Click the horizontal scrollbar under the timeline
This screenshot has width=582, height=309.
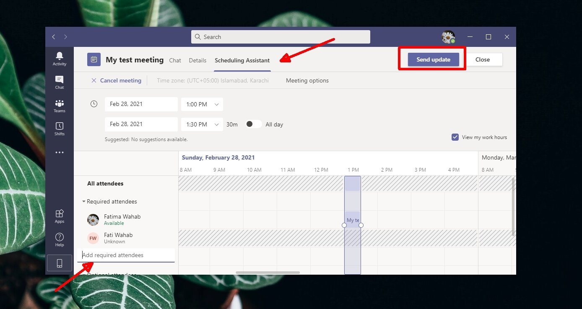click(268, 273)
